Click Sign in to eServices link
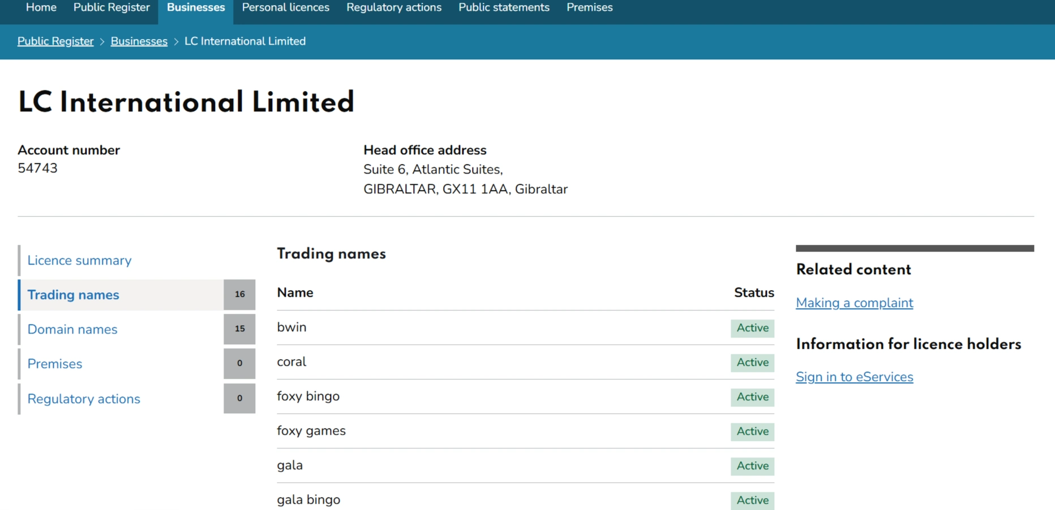Image resolution: width=1055 pixels, height=510 pixels. (854, 377)
